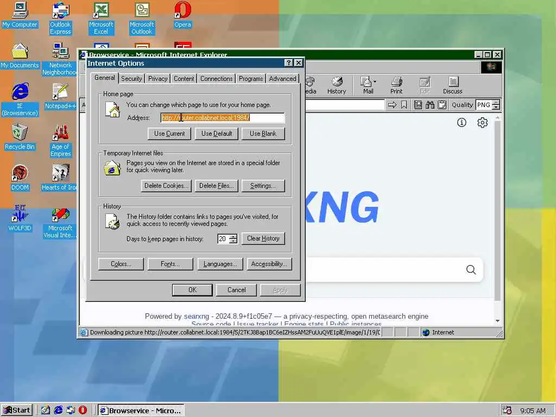Confirm Internet Options with OK
This screenshot has height=417, width=556.
(192, 290)
